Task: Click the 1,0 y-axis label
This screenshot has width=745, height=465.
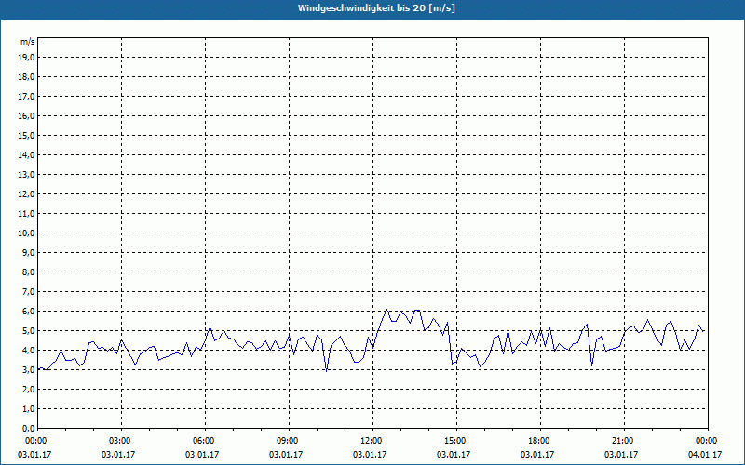Action: pyautogui.click(x=29, y=408)
